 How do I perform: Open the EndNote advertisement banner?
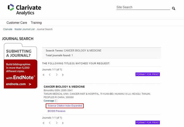(21, 66)
